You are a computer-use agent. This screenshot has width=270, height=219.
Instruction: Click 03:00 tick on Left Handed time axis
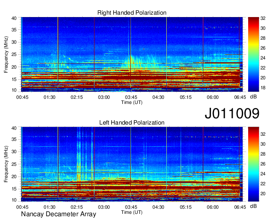(104, 207)
